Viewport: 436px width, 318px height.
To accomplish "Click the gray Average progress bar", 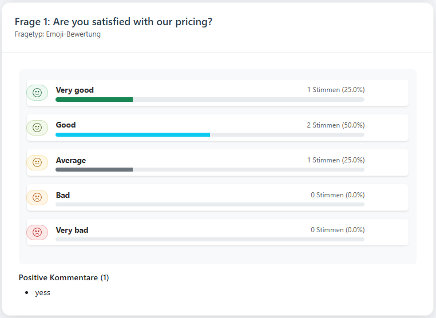I will coord(94,169).
